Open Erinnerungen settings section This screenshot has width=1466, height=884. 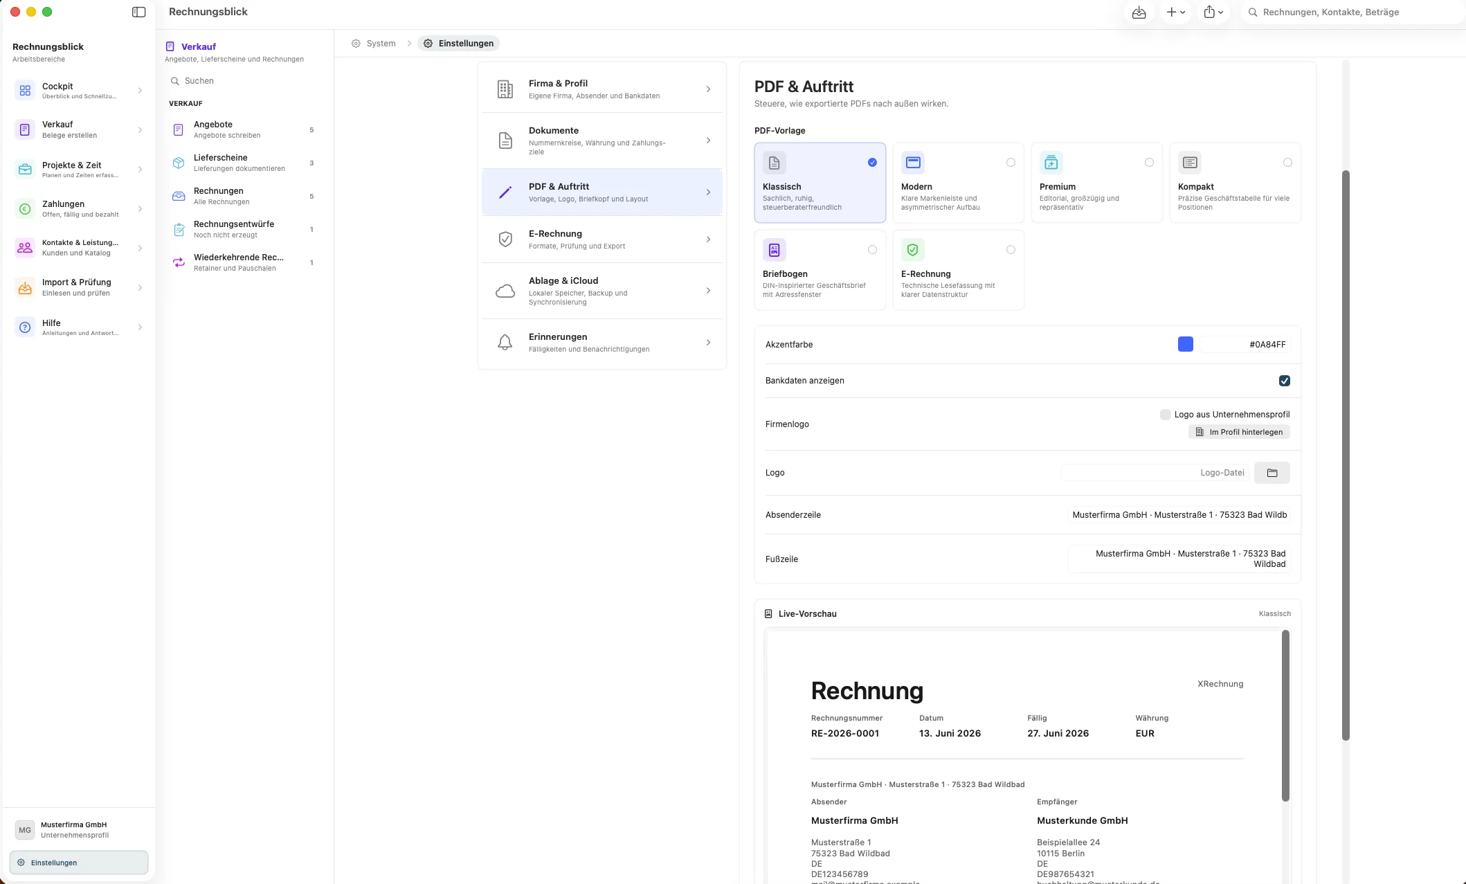pos(602,342)
